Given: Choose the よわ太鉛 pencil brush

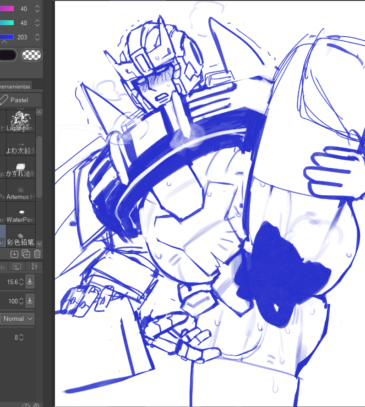Looking at the screenshot, I should coord(21,144).
